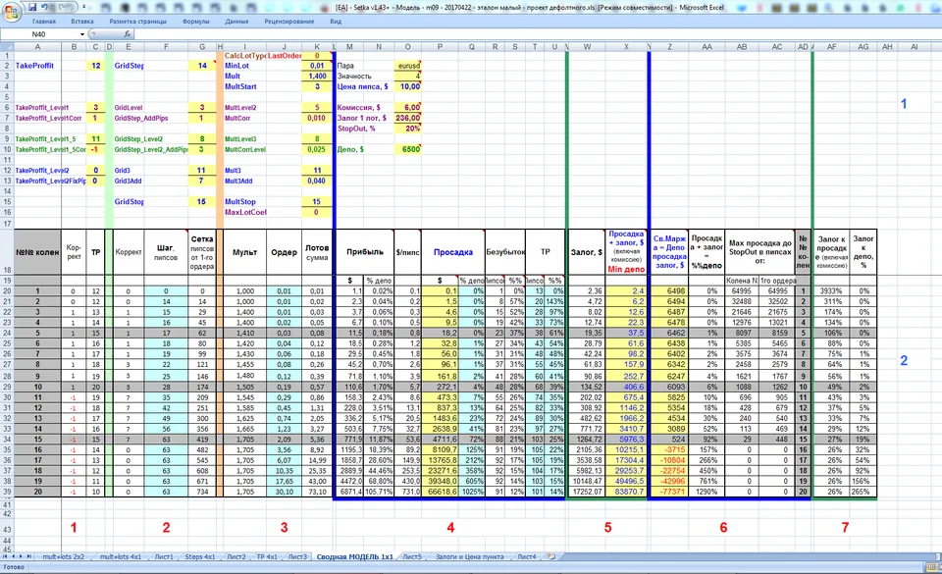Select drawdown value 66618,6 in row 39
Viewport: 942px width, 574px height.
[x=440, y=492]
